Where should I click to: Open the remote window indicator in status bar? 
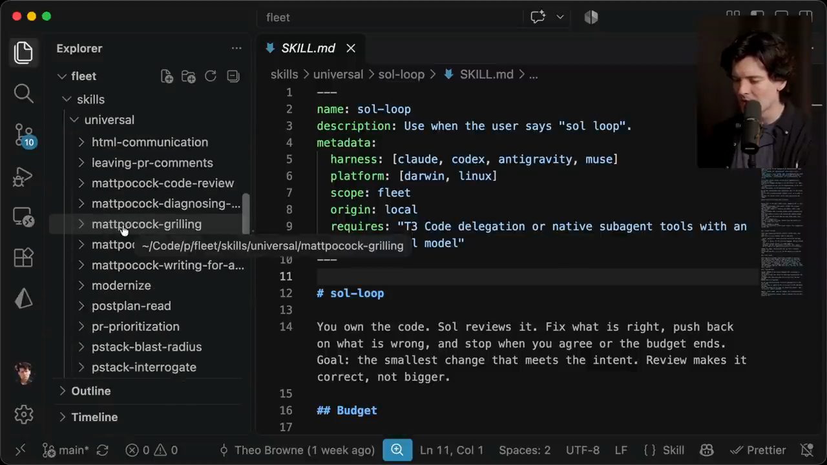[x=20, y=450]
